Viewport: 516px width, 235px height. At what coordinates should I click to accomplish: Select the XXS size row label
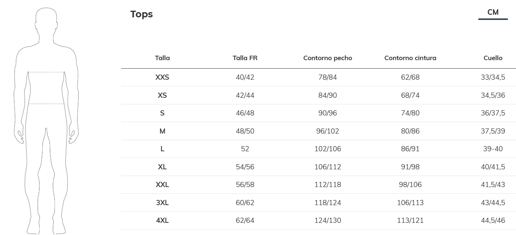click(162, 77)
